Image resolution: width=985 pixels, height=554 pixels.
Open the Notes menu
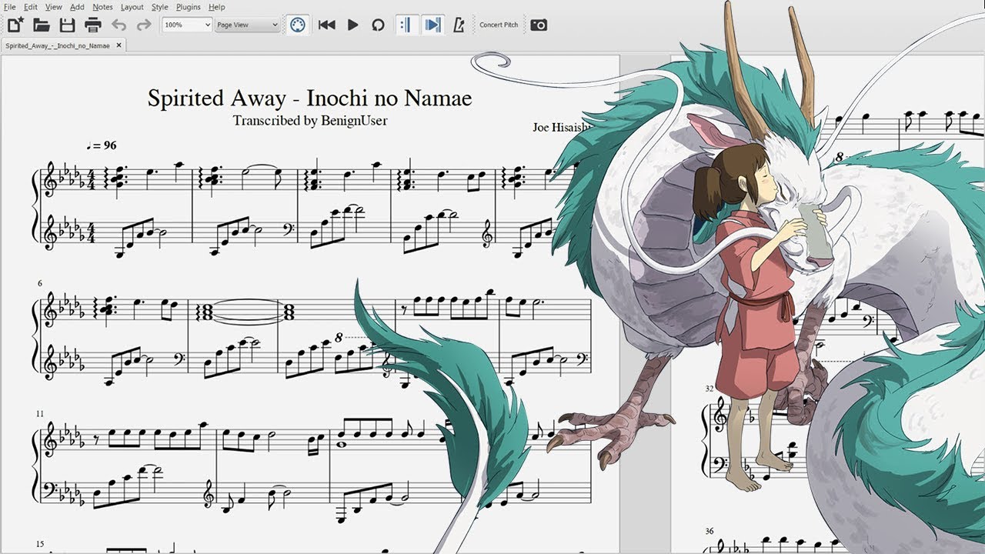click(x=102, y=7)
